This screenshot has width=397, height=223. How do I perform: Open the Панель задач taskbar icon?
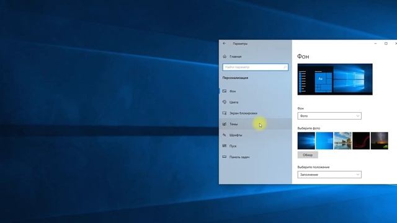[225, 157]
